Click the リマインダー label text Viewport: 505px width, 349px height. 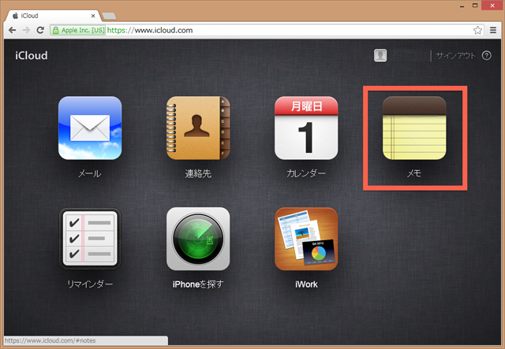click(90, 284)
